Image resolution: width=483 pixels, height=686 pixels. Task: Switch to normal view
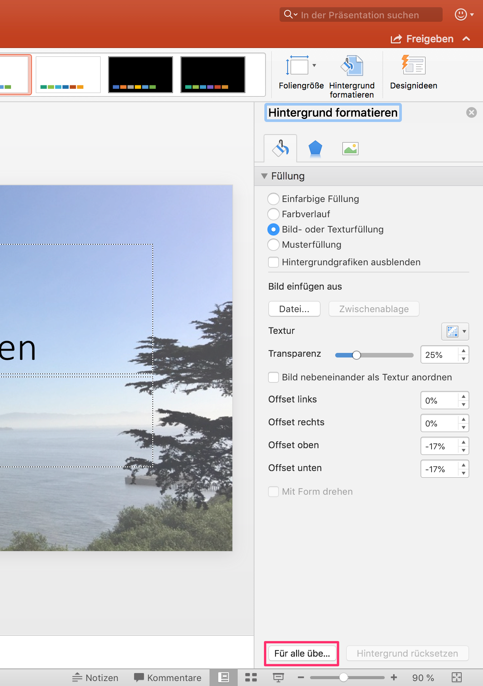point(224,677)
